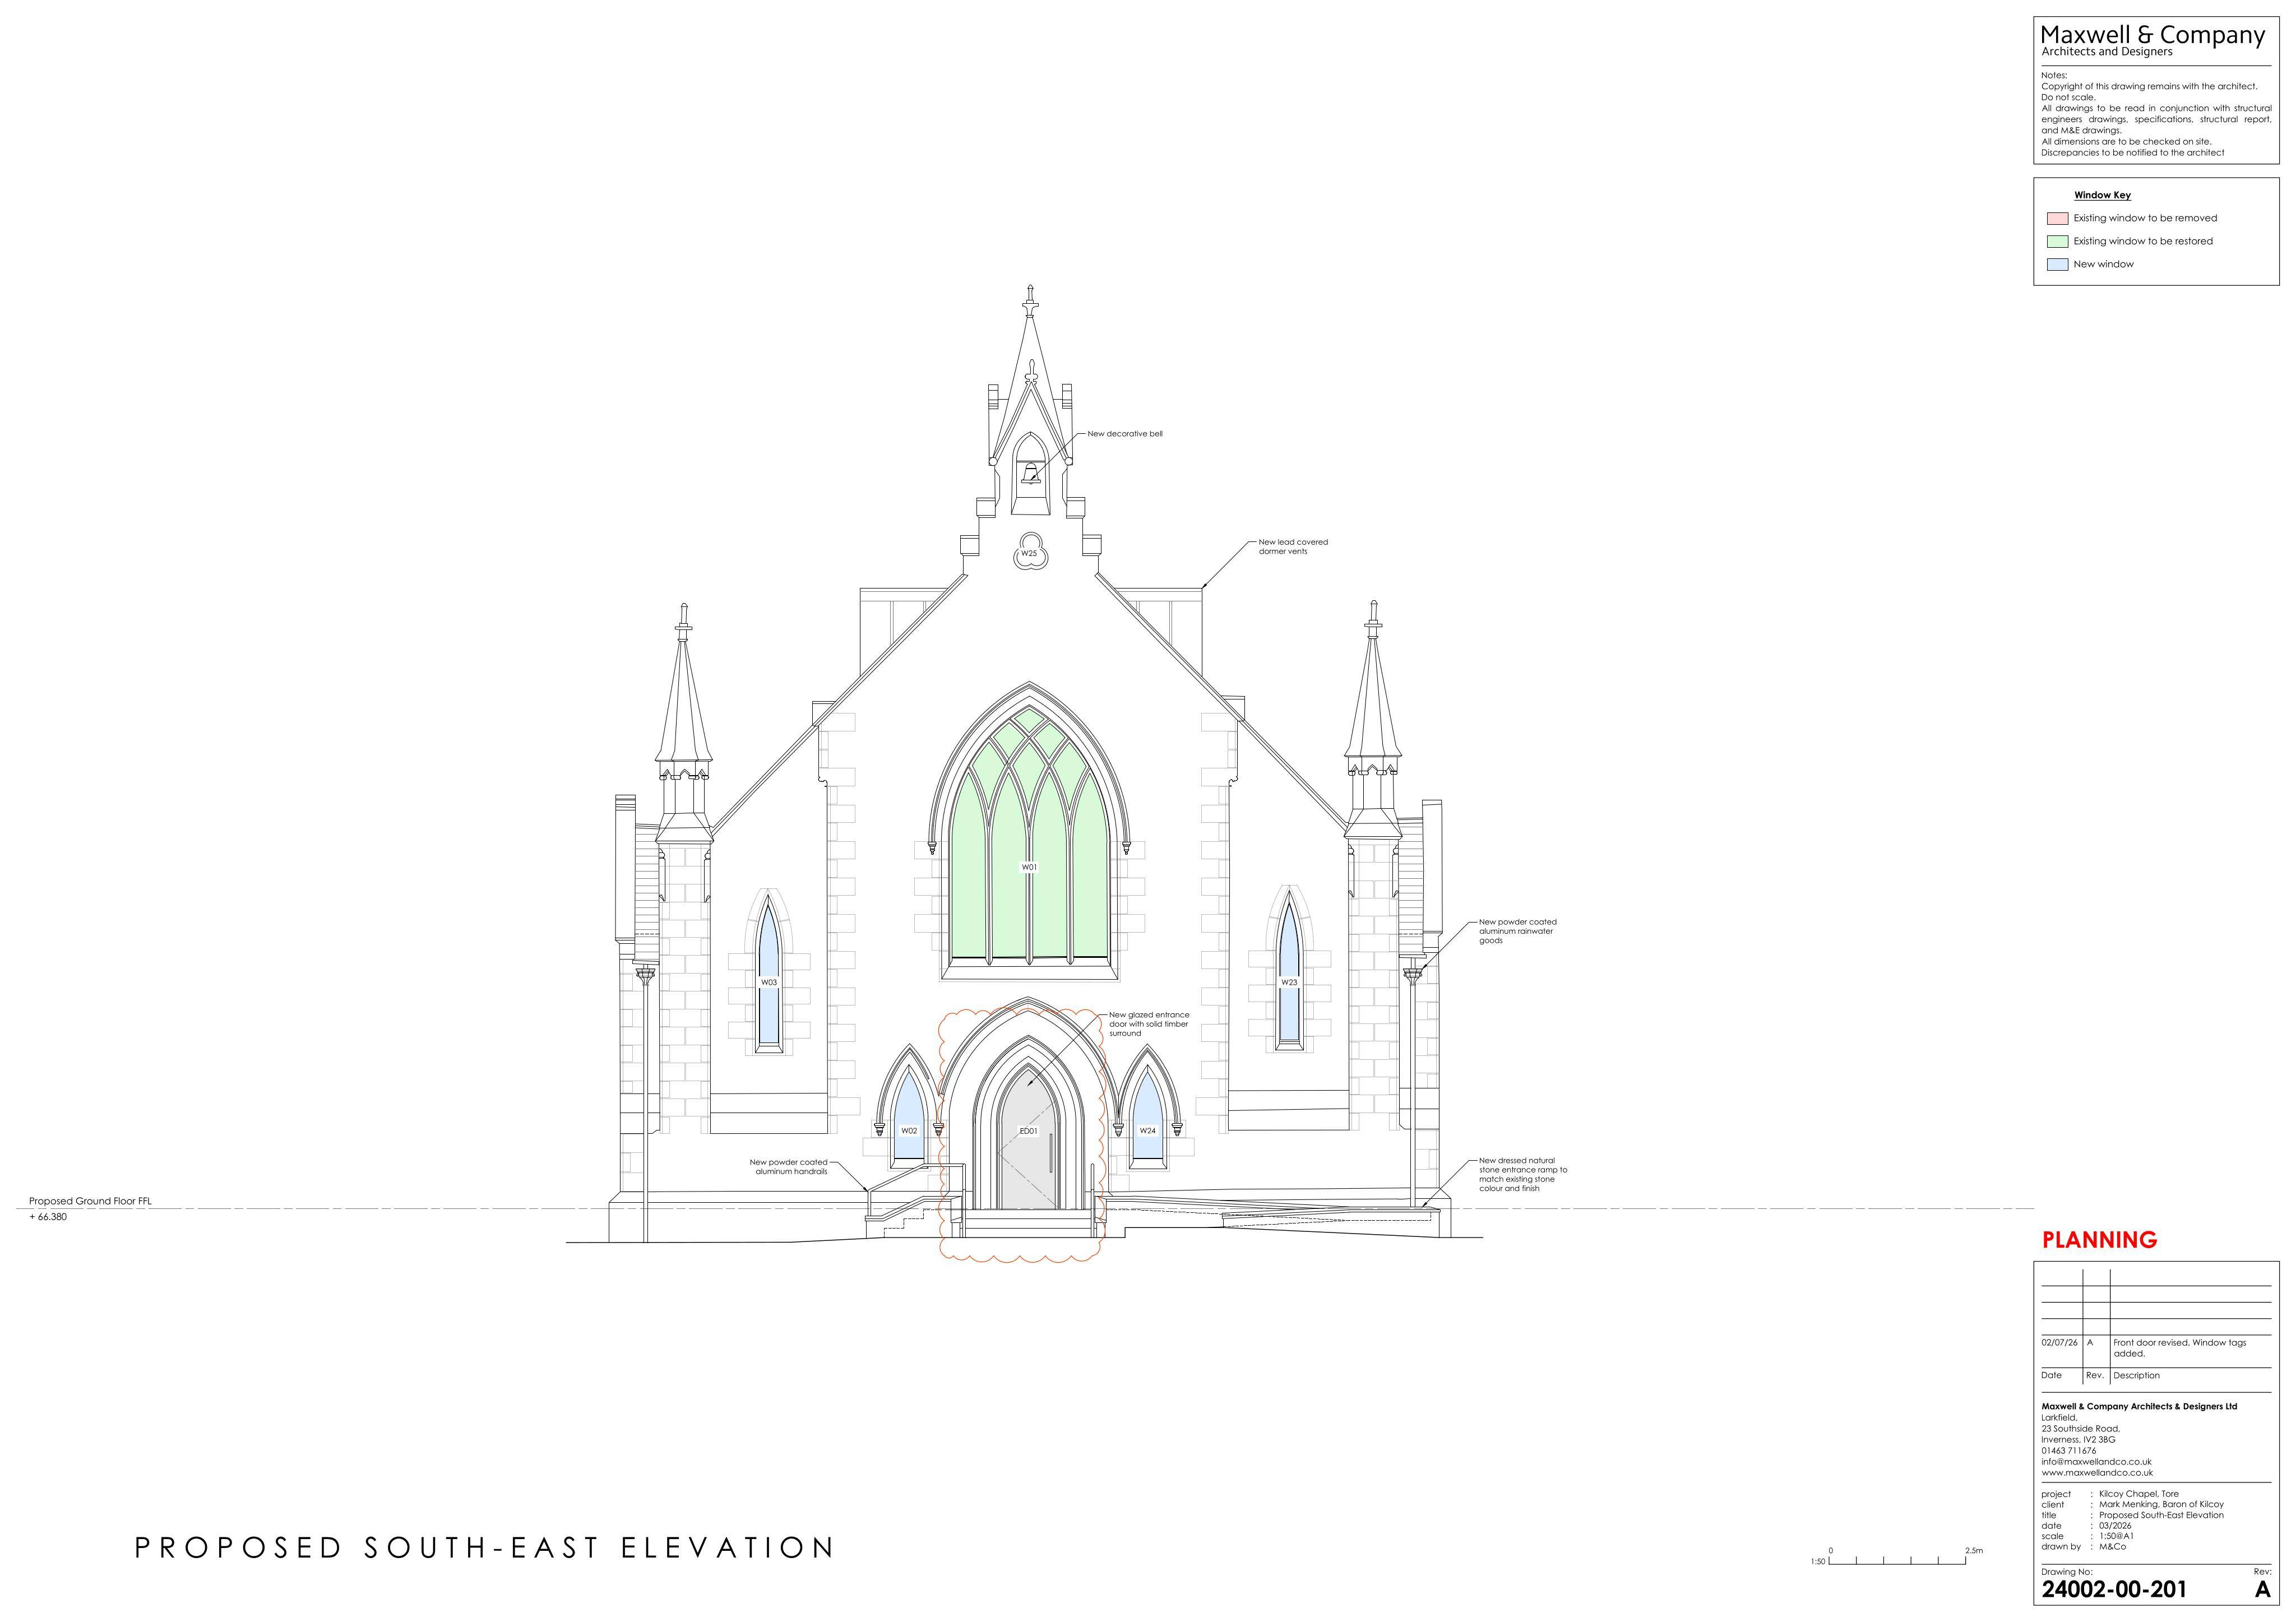Click the red 'PLANNING' status stamp
2296x1622 pixels.
point(2099,1239)
